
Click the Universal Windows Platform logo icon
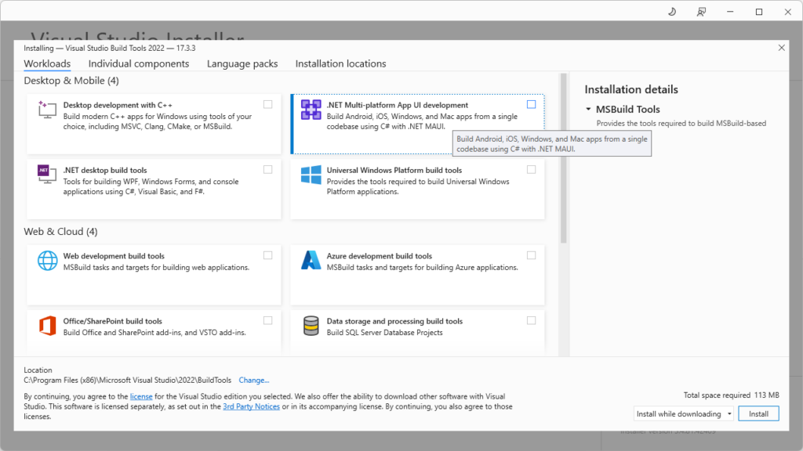311,175
